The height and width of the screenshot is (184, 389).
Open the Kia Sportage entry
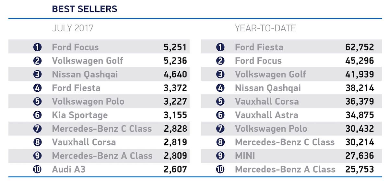[80, 115]
